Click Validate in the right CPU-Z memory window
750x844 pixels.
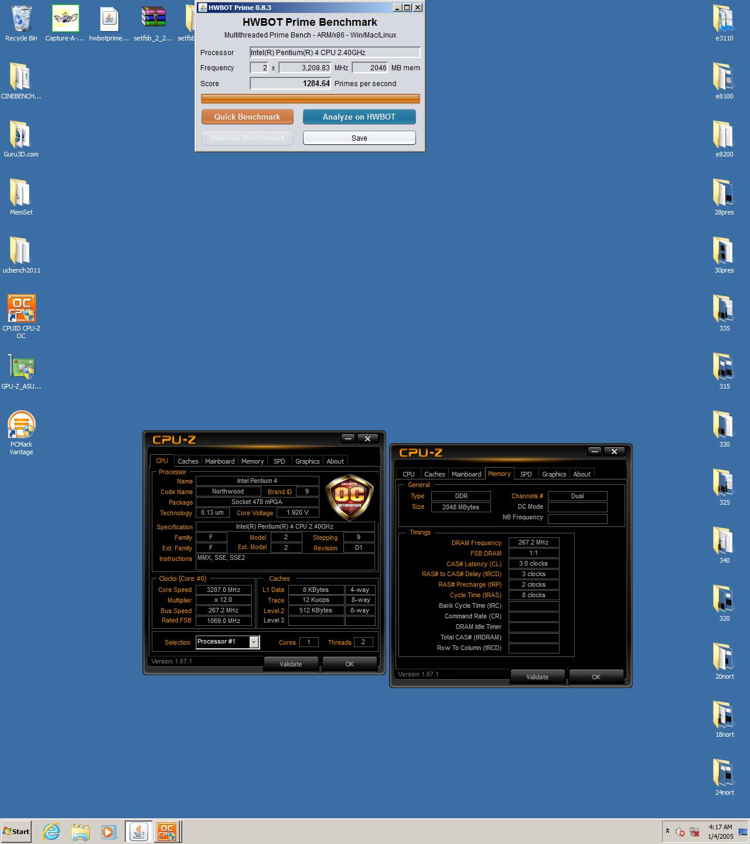point(537,677)
